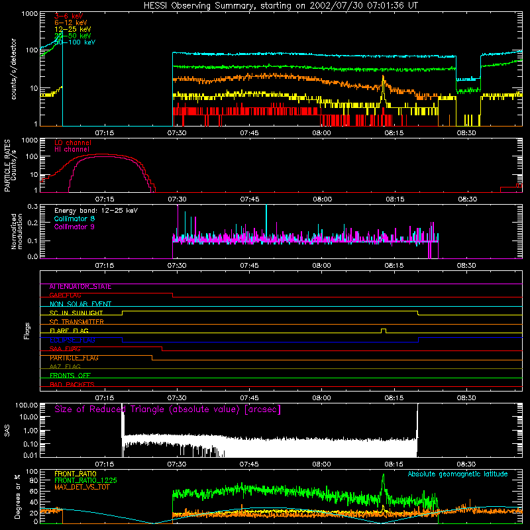Click the NON_SOLAR_EVENT flag label

click(x=80, y=304)
